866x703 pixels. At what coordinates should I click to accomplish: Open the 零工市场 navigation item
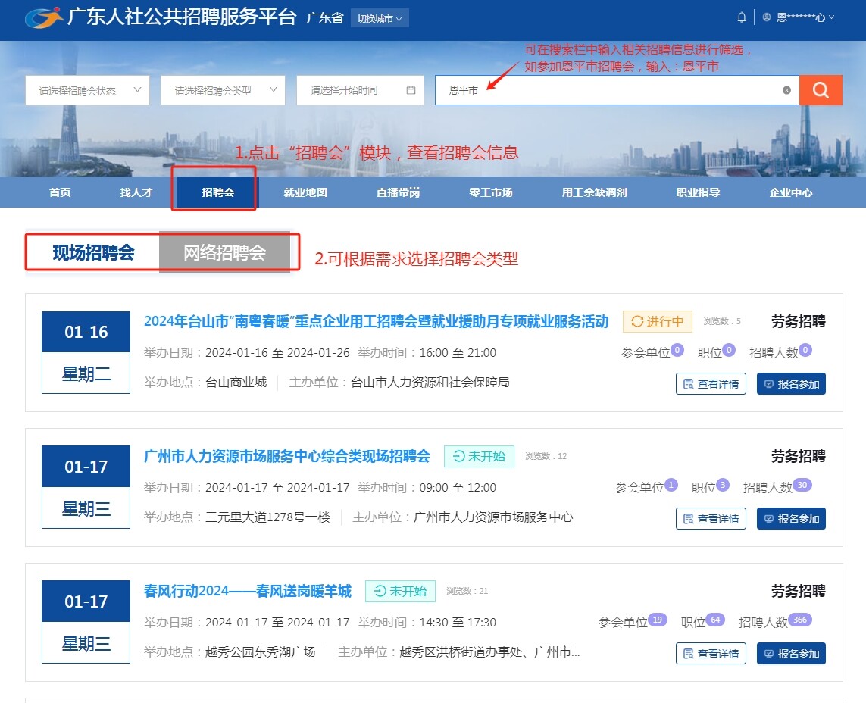point(491,192)
